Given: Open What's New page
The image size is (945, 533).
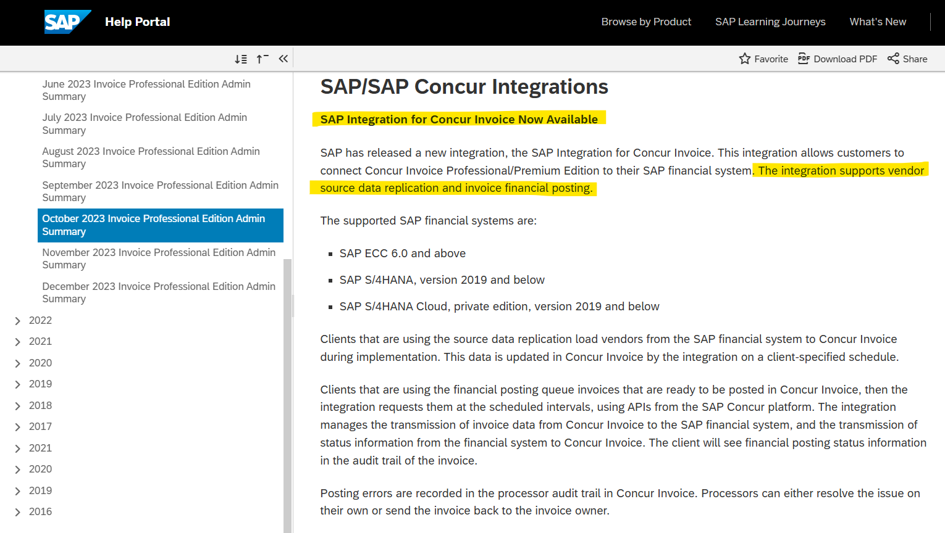Looking at the screenshot, I should [878, 22].
